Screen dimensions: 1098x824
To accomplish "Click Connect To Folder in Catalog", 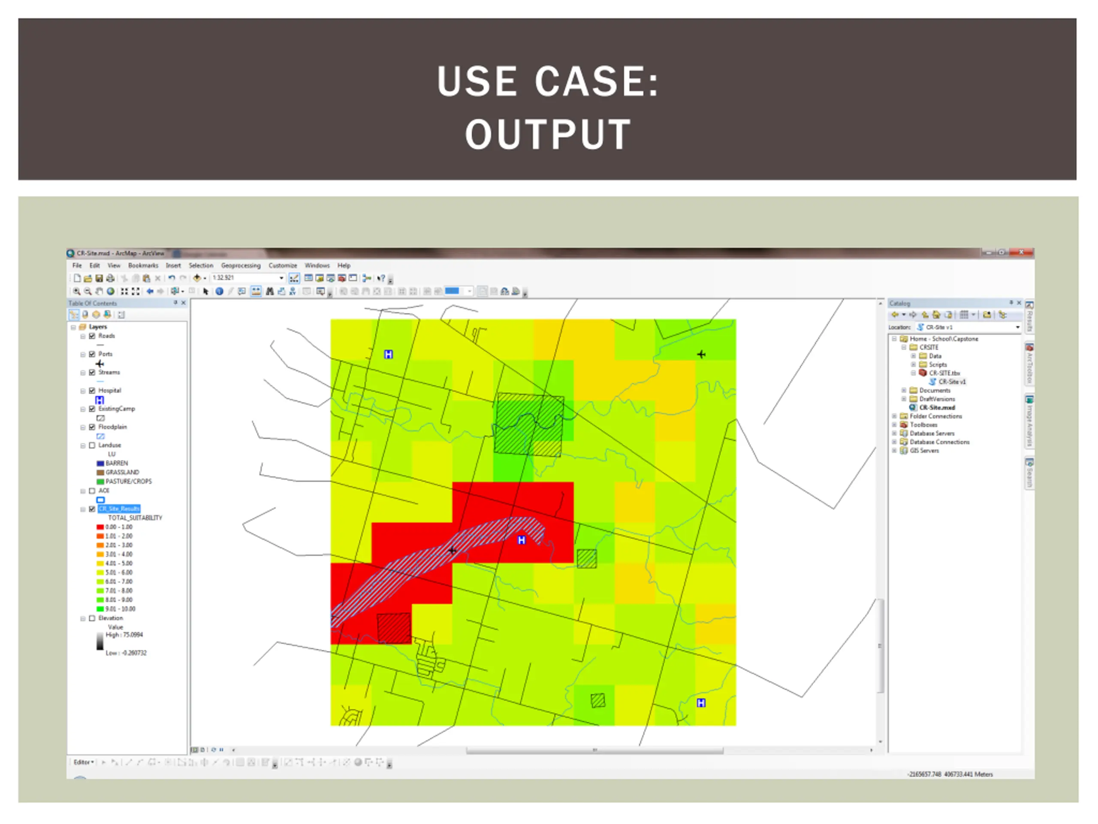I will pyautogui.click(x=987, y=315).
